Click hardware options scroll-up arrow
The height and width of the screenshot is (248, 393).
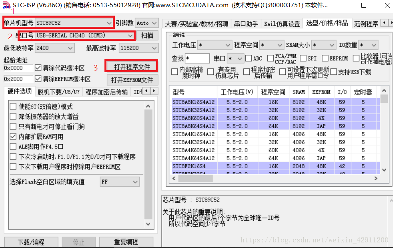(x=148, y=106)
